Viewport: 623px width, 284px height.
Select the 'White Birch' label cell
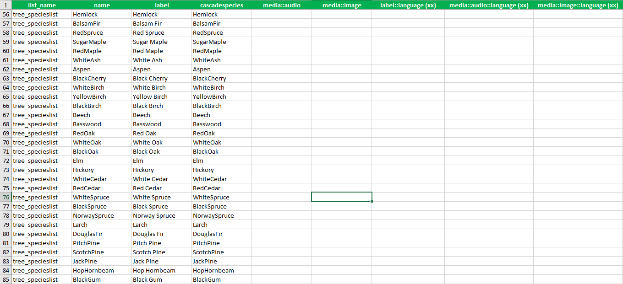[162, 87]
